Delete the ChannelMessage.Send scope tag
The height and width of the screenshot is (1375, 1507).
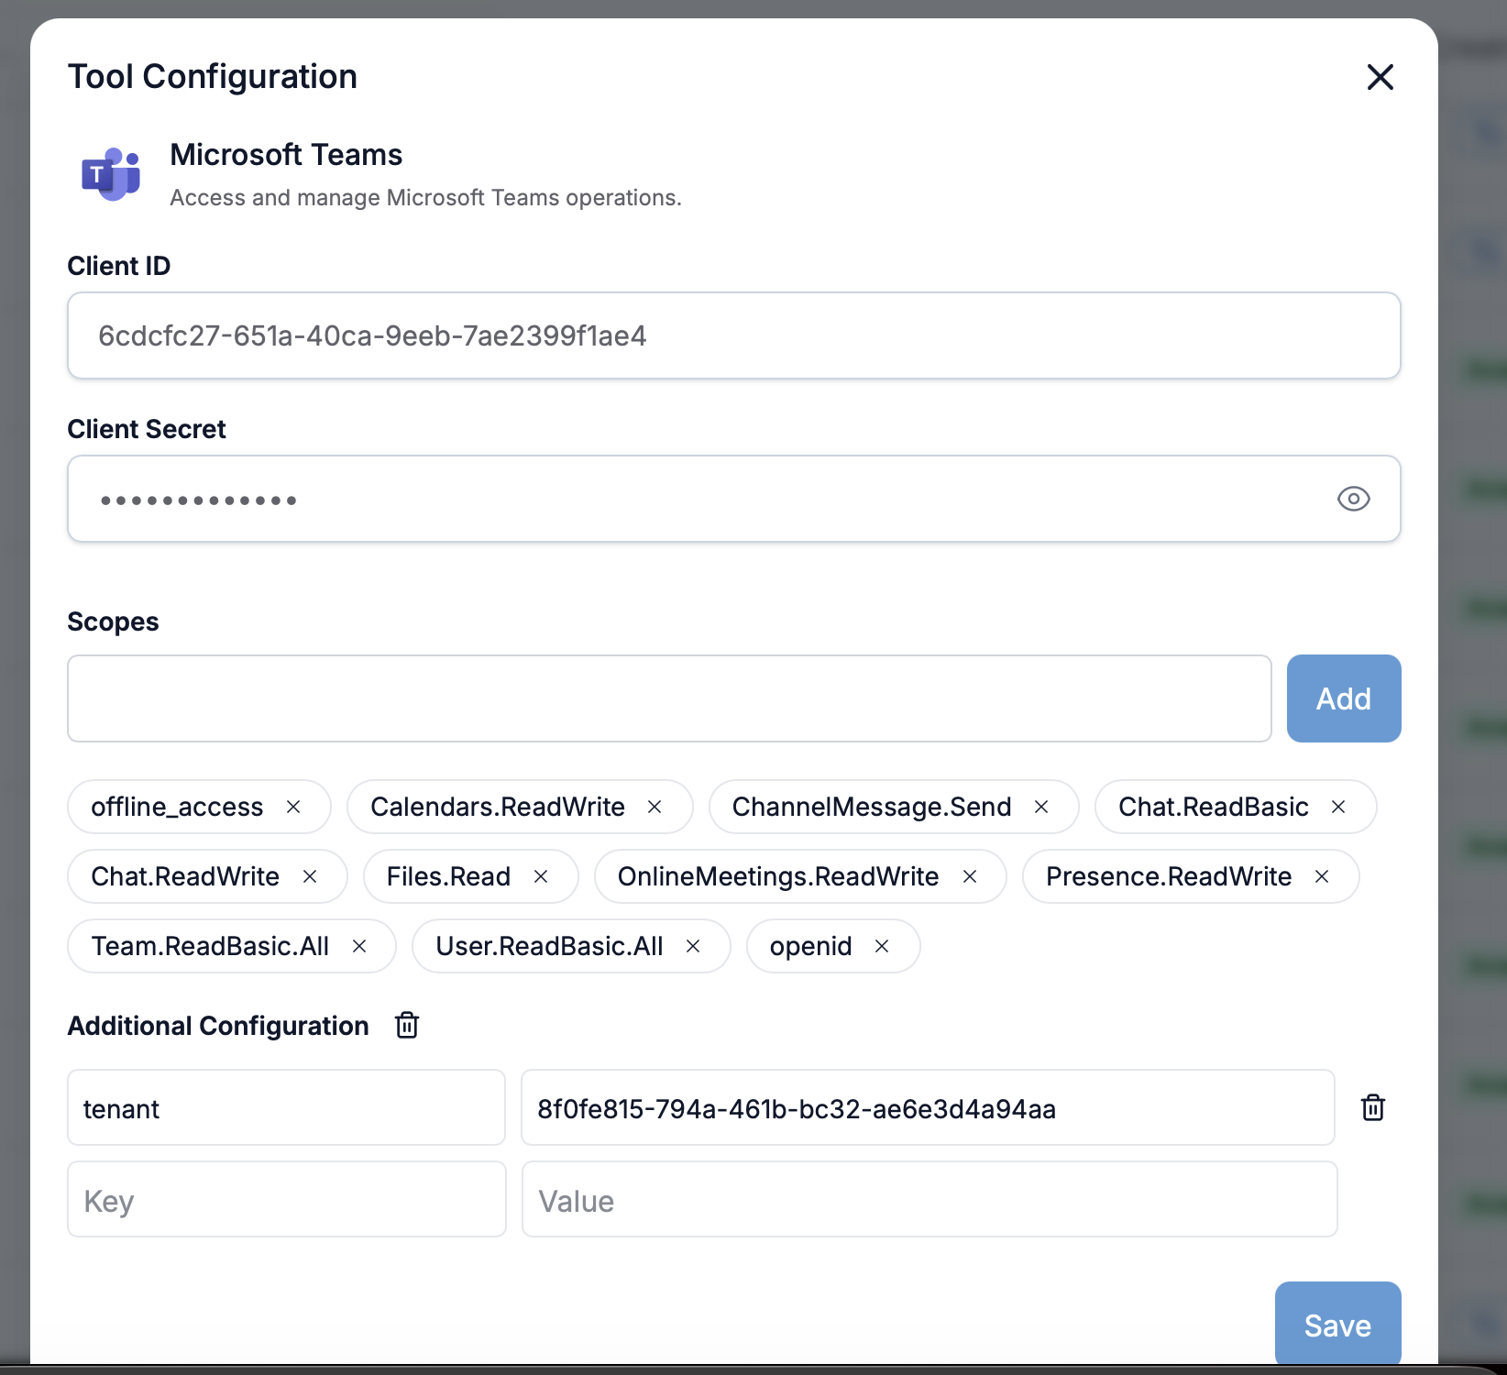1041,807
